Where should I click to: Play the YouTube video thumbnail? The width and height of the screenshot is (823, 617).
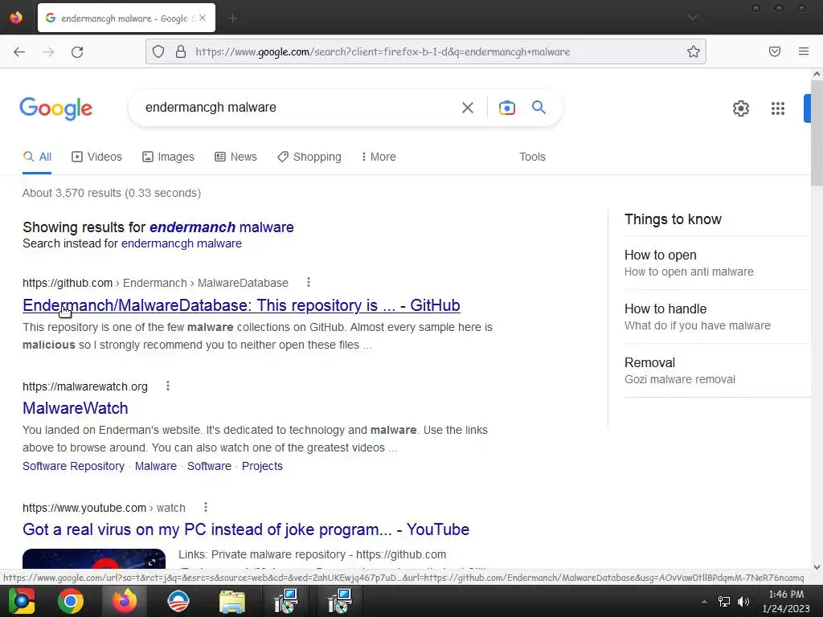coord(94,559)
